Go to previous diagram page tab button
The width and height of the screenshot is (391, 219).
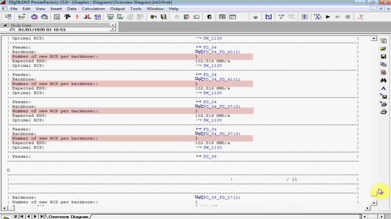(28, 217)
